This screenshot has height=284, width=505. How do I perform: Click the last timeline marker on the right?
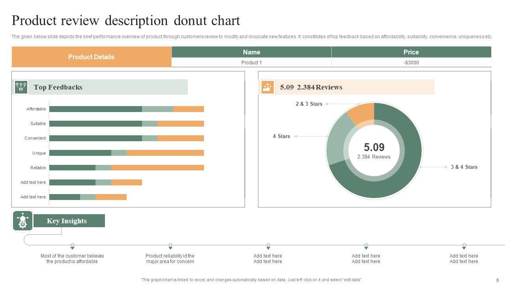464,246
